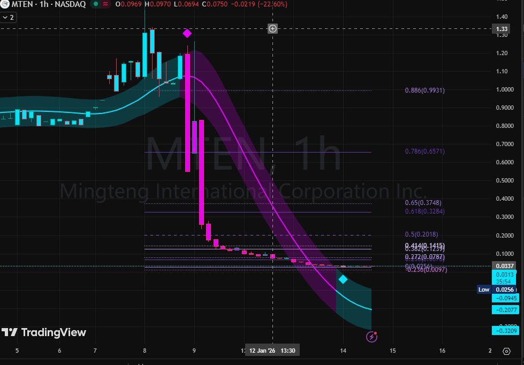
Task: Click the date 14 on time axis
Action: coord(343,351)
